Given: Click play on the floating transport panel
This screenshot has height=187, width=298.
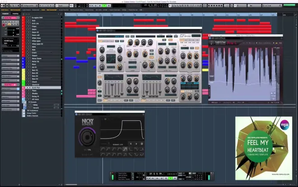Looking at the screenshot, I should click(x=171, y=178).
